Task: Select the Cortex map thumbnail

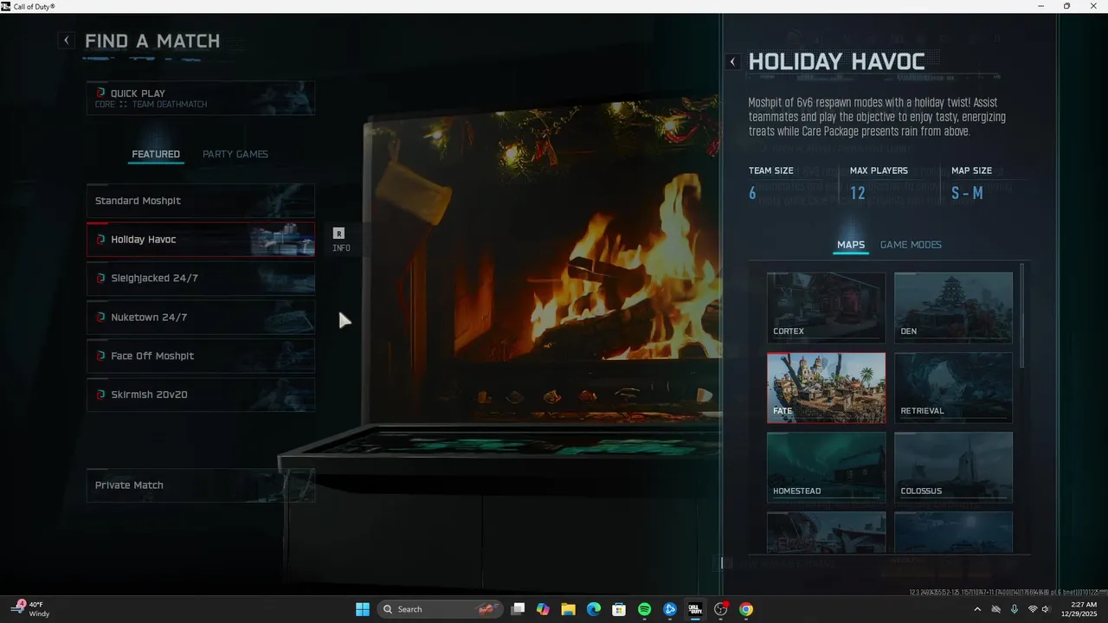Action: click(x=826, y=307)
